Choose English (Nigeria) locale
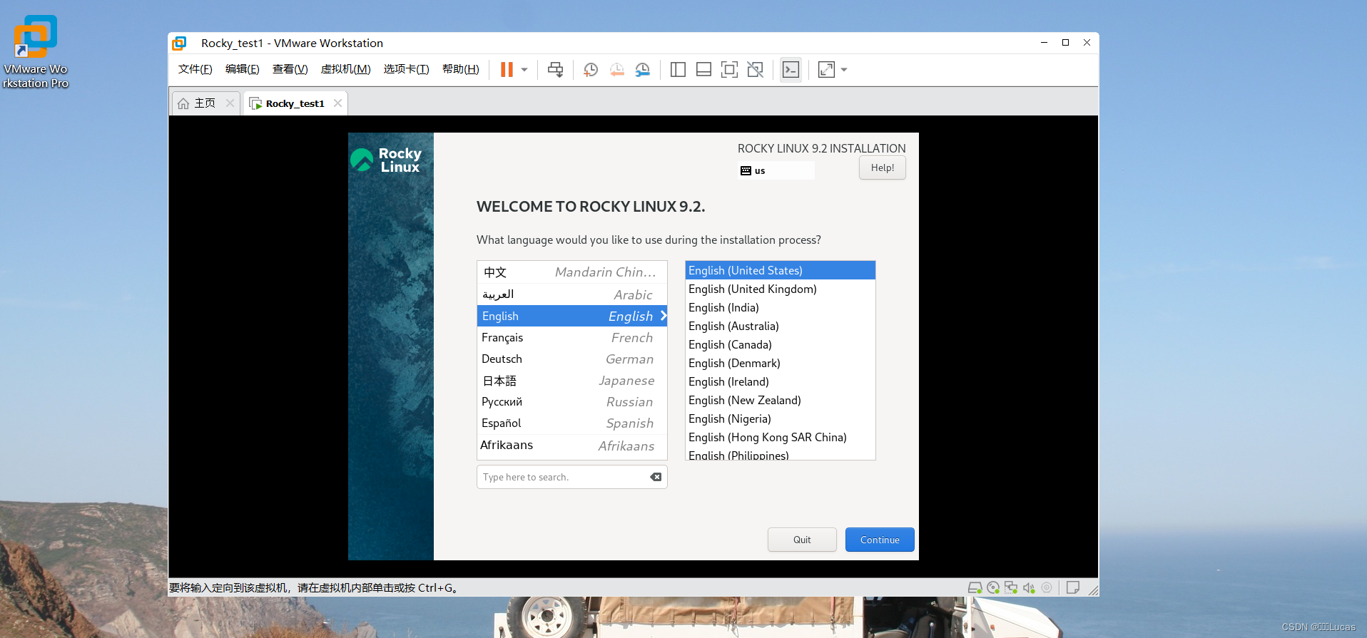1367x638 pixels. (x=780, y=418)
